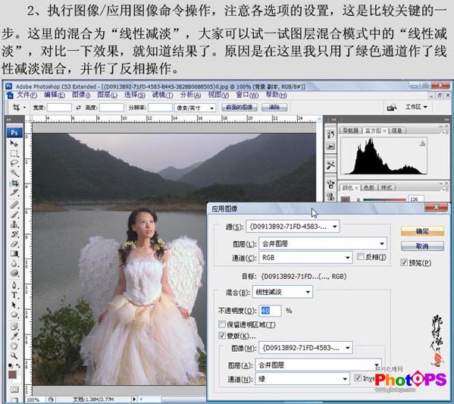Open the History panel icon in dock
Screen dimensions: 454x404
330,135
